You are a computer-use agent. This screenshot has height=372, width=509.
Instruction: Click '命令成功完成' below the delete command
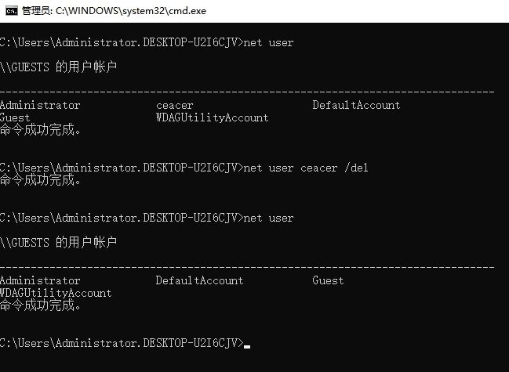[x=40, y=180]
